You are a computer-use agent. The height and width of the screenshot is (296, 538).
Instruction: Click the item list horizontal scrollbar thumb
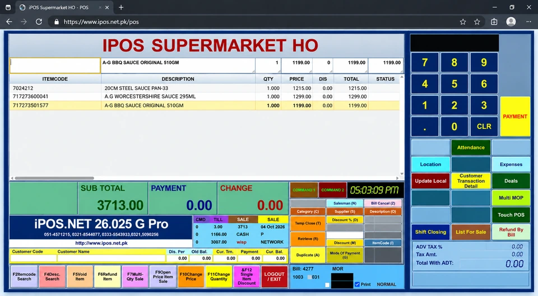pos(54,178)
